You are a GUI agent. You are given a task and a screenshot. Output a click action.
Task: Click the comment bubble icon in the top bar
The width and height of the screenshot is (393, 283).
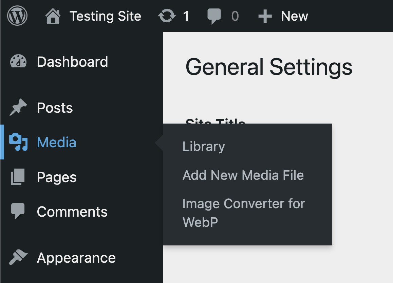pyautogui.click(x=214, y=16)
